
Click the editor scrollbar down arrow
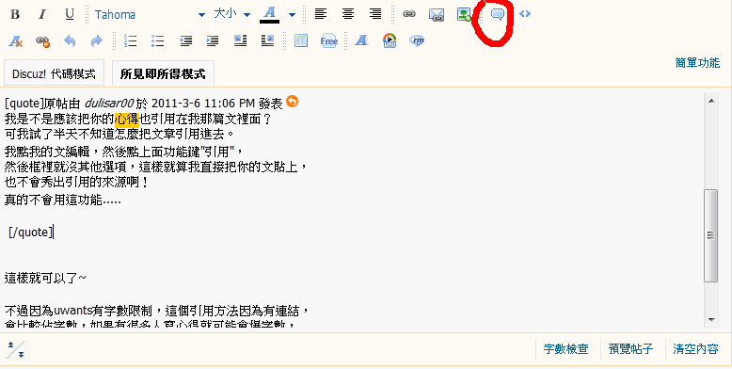(x=711, y=320)
